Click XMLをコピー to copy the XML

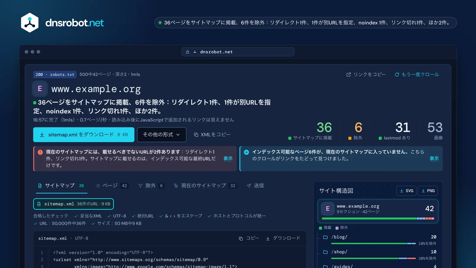pos(212,135)
